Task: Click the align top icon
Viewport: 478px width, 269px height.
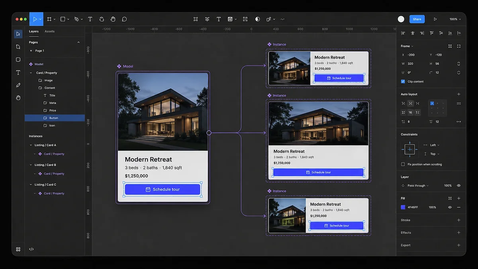Action: pos(432,33)
